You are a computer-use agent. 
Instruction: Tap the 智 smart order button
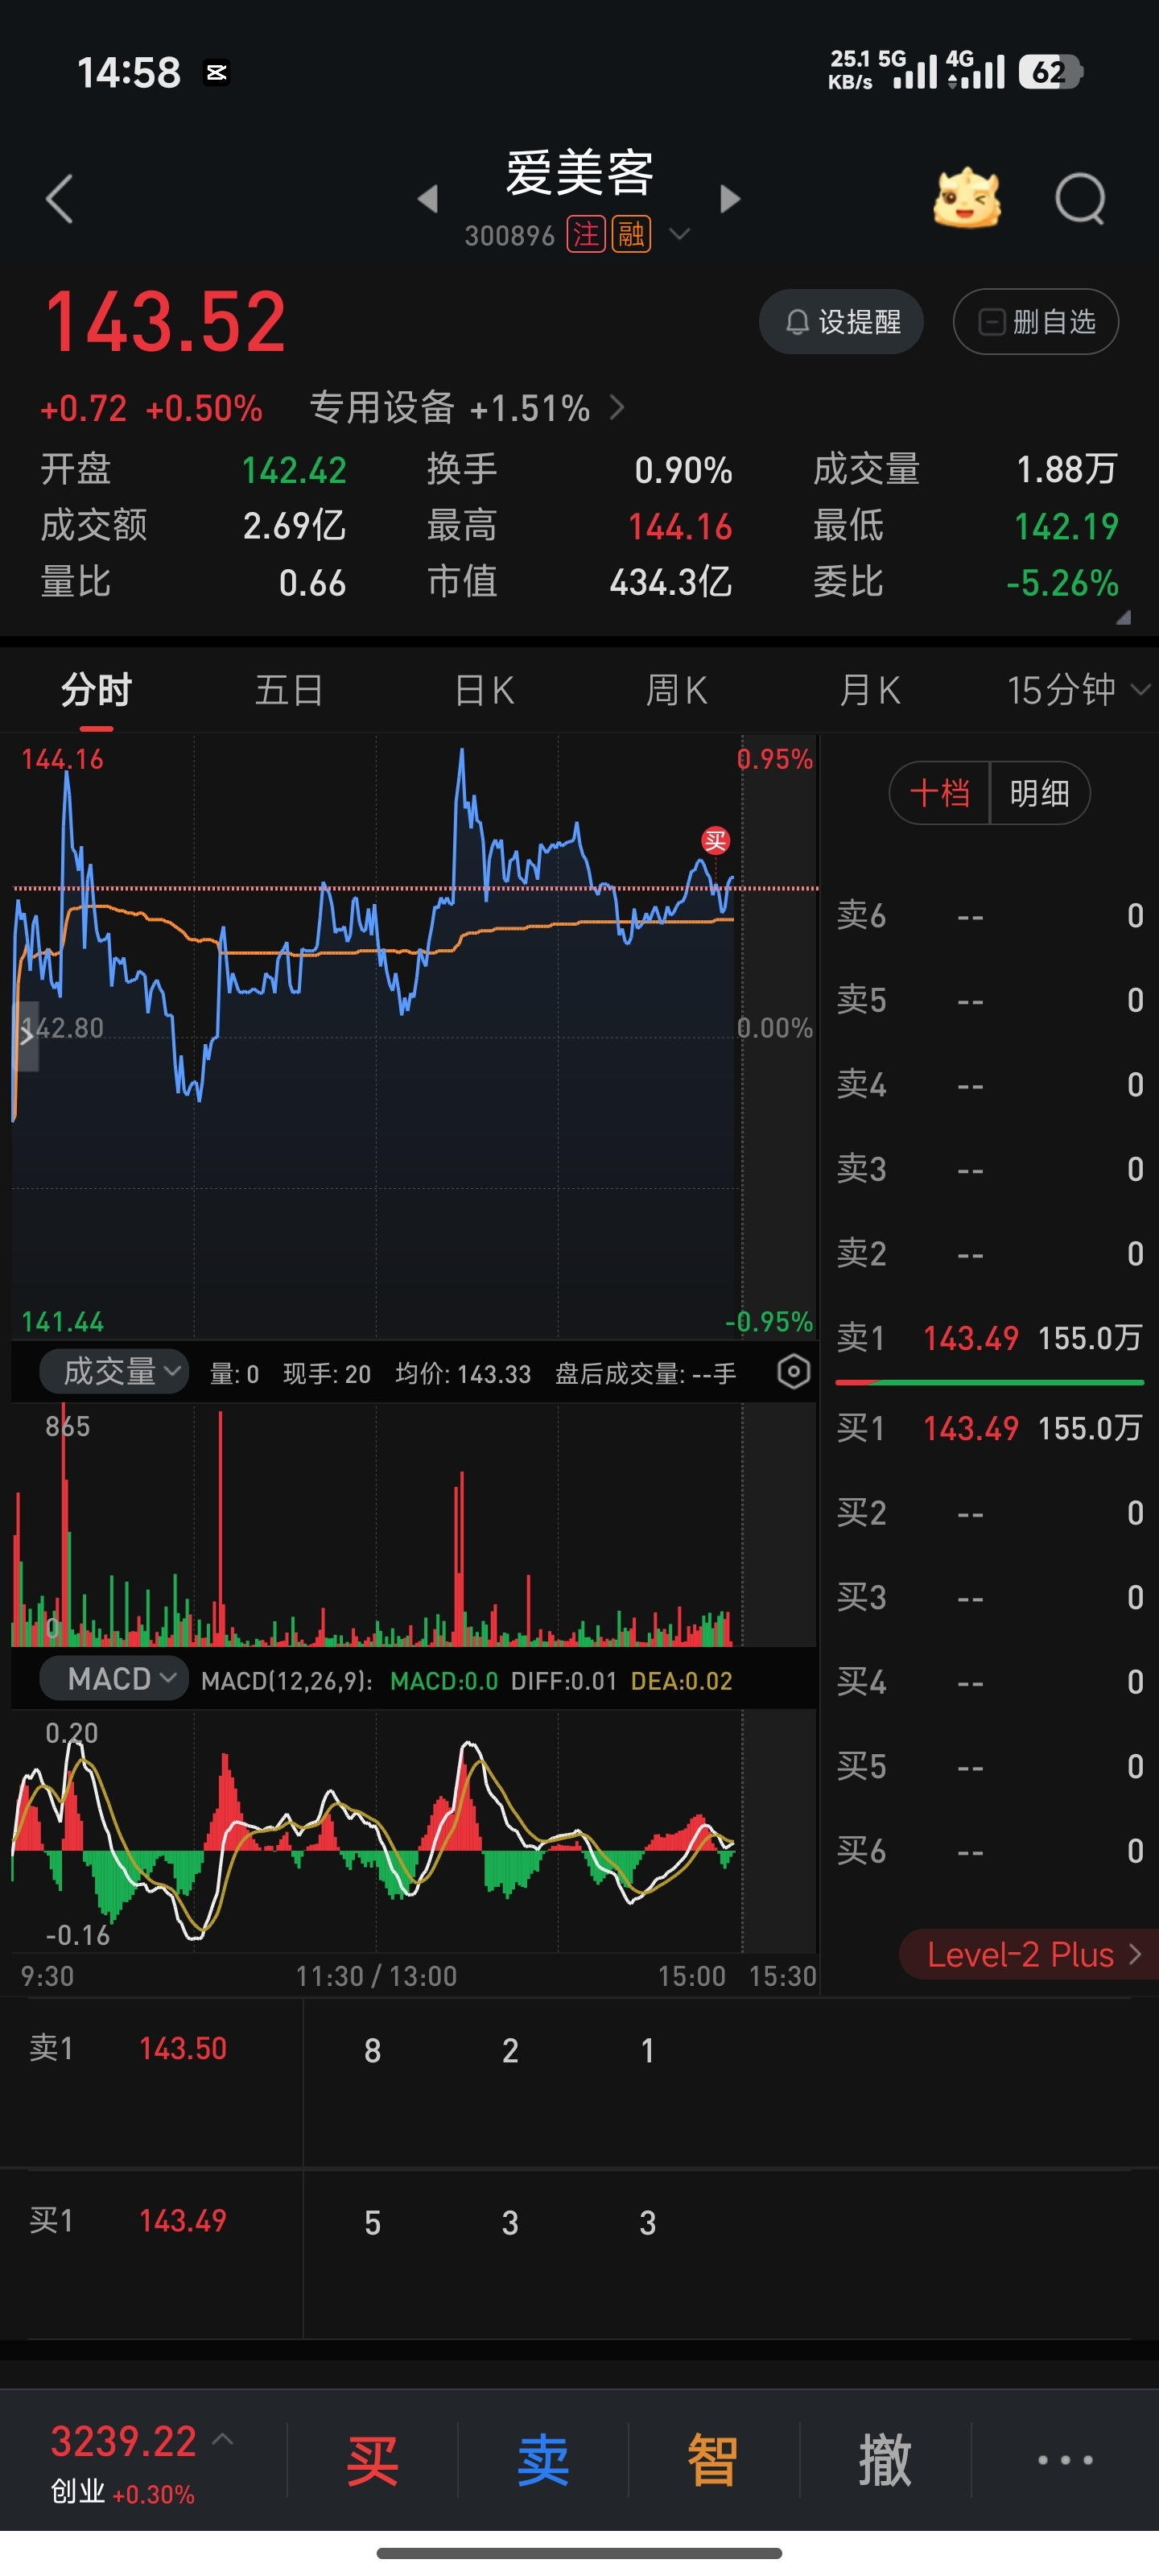point(713,2460)
